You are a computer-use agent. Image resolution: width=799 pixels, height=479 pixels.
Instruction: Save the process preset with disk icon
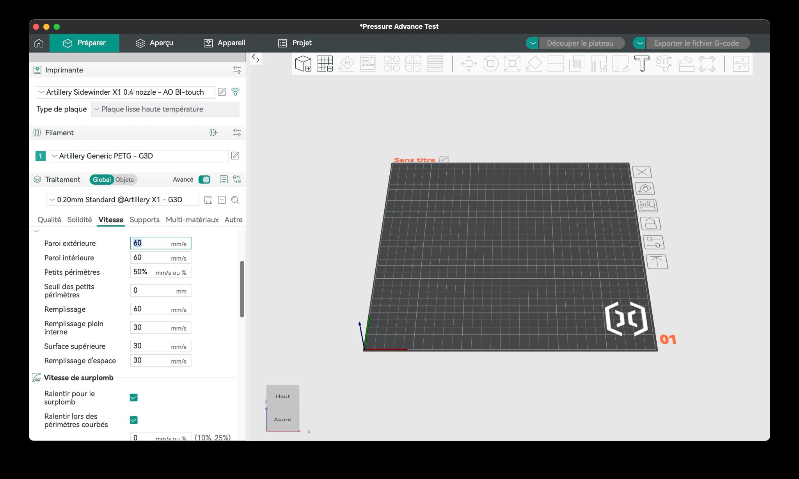(x=208, y=200)
